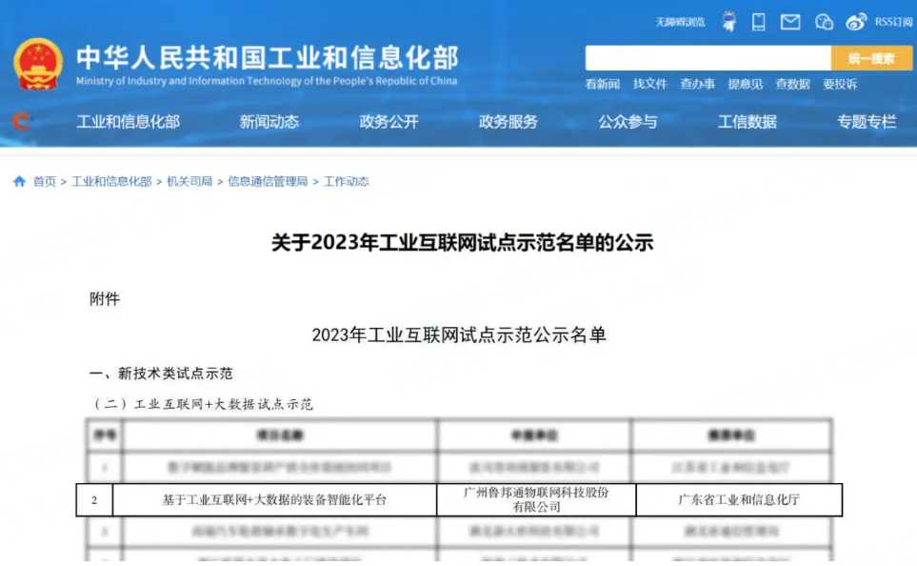The width and height of the screenshot is (917, 566).
Task: Click the 找文件 quick link
Action: (649, 84)
